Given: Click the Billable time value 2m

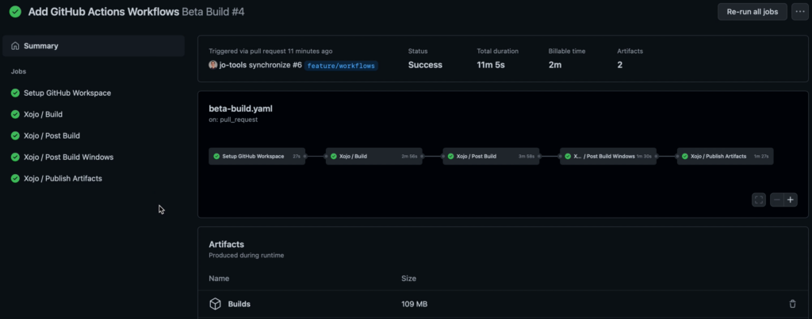Looking at the screenshot, I should click(555, 65).
